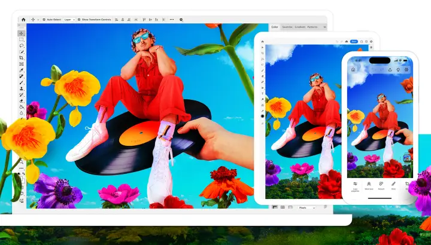
Task: Select the Lasso tool in desktop toolbar
Action: [22, 45]
